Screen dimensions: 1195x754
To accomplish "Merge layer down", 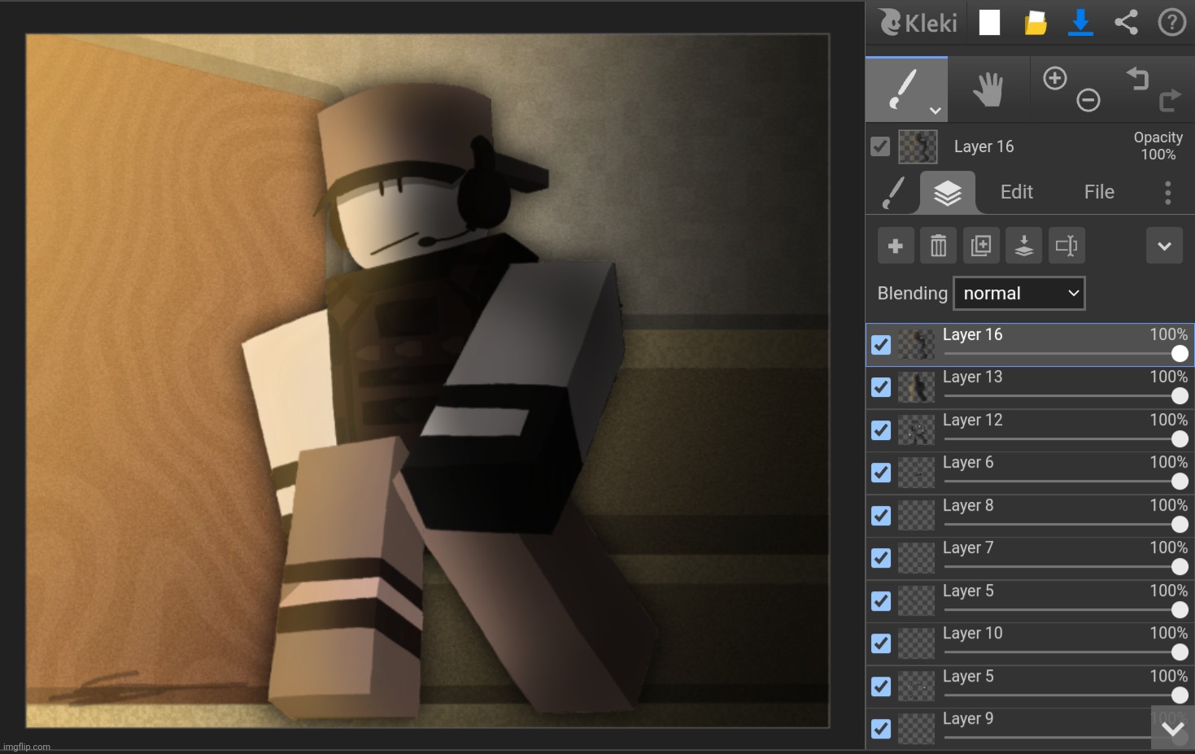I will tap(1024, 246).
